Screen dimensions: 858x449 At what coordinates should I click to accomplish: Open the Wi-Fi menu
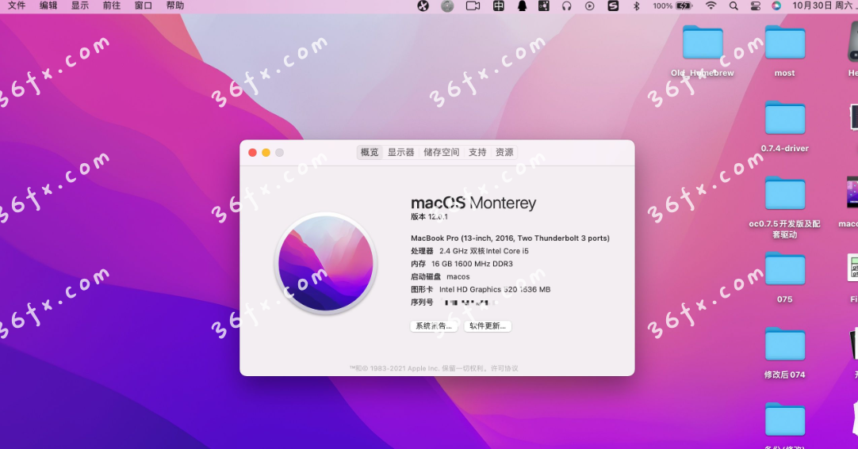(x=711, y=6)
